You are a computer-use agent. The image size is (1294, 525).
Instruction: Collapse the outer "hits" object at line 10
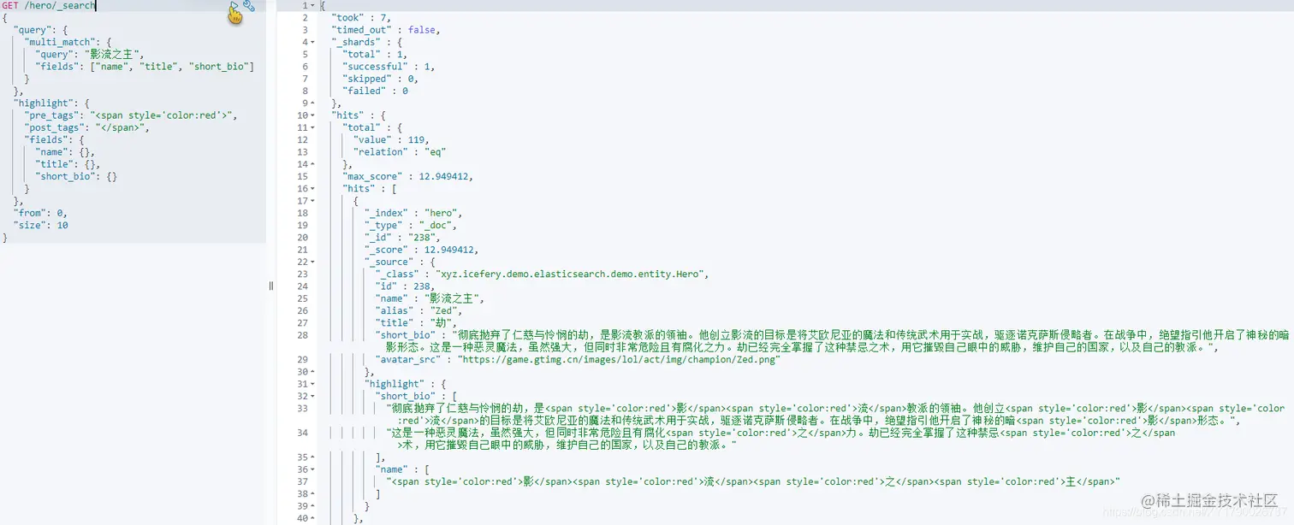point(312,115)
